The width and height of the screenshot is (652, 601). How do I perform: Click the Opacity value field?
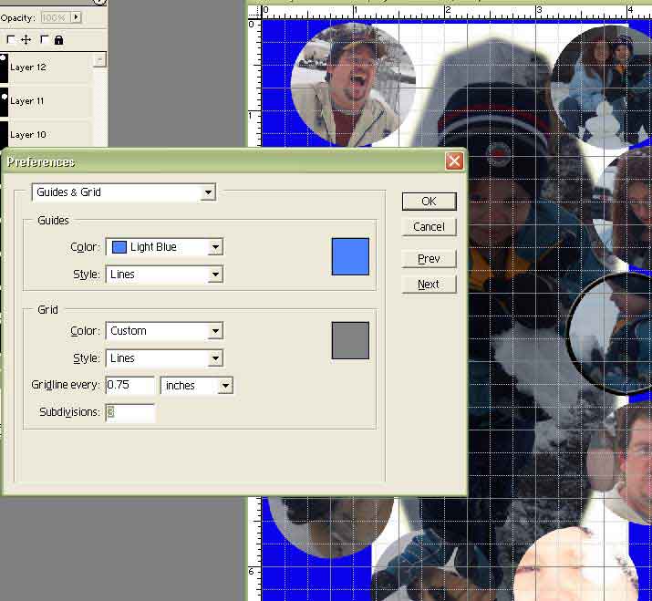click(56, 17)
